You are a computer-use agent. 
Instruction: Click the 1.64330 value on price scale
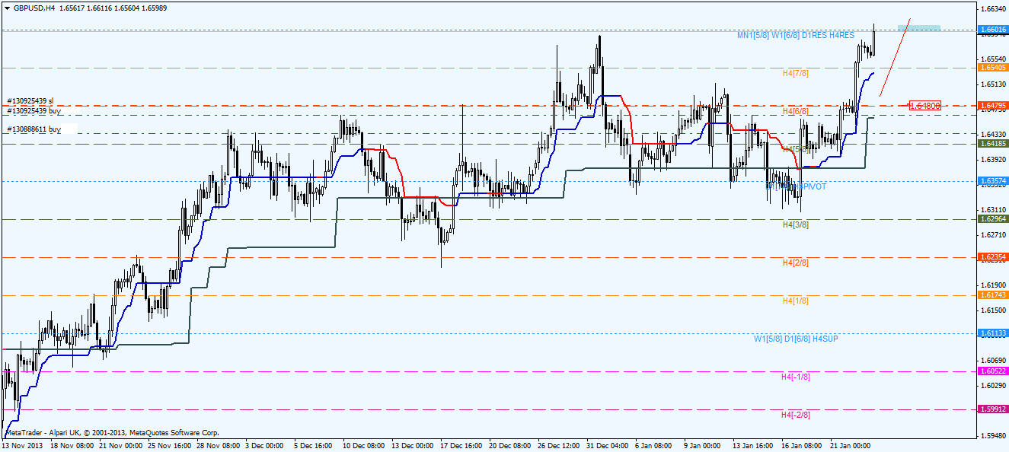(993, 134)
